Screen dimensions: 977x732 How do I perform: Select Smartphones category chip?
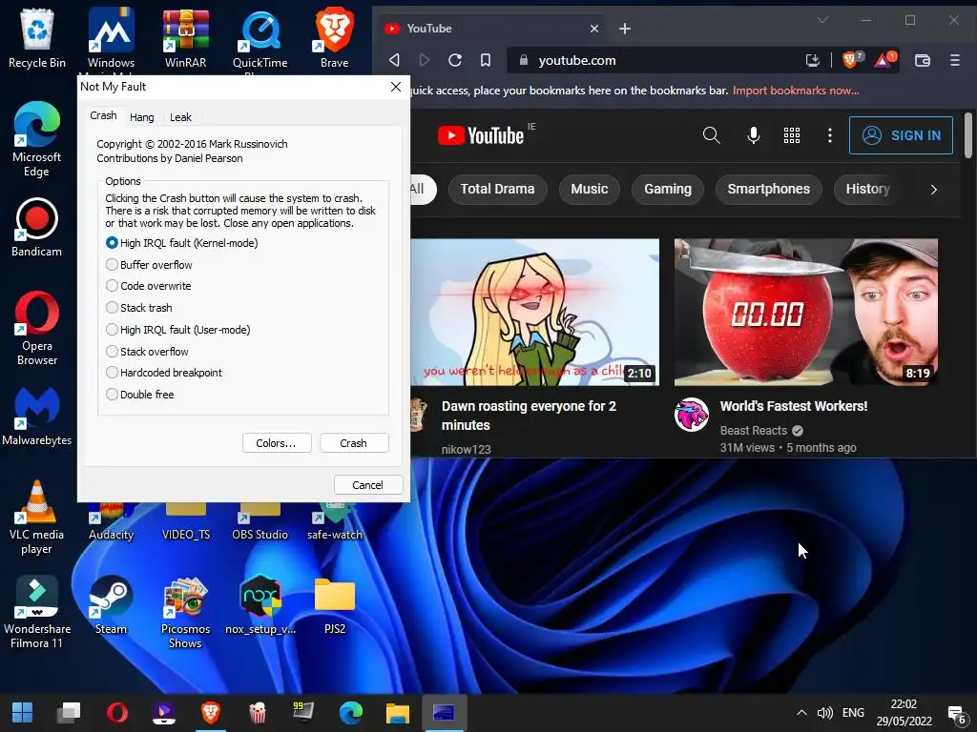point(768,190)
